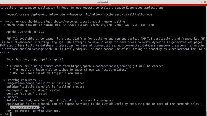
Task: Click 'deployment.apps "scaling" created' line
Action: tap(33, 90)
